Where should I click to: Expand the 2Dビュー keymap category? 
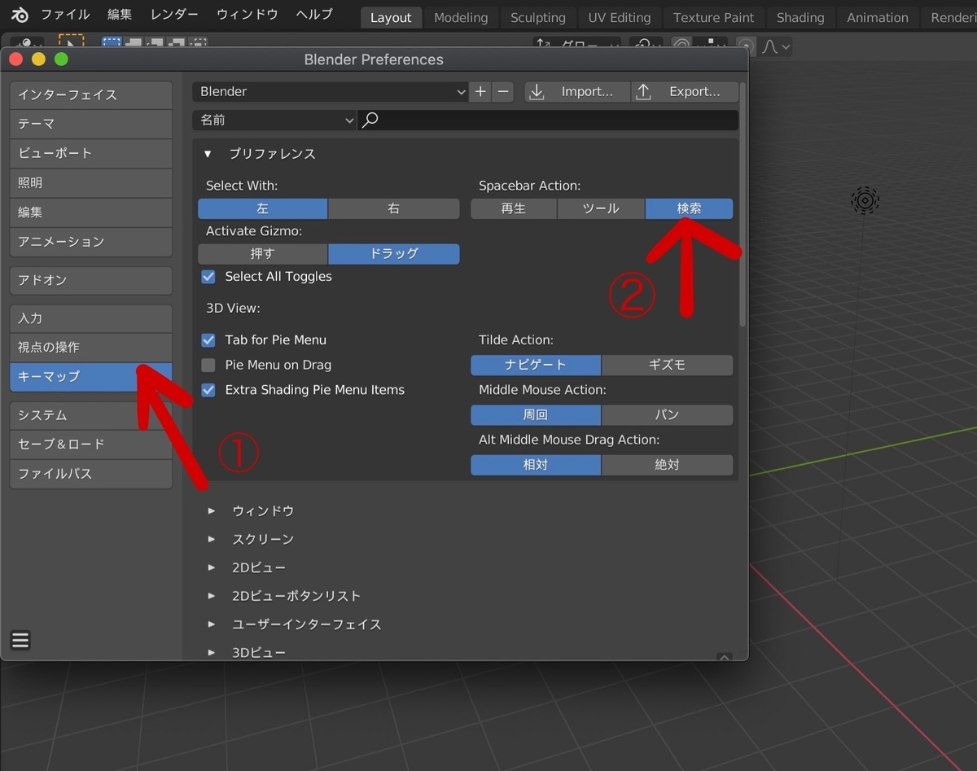(212, 567)
